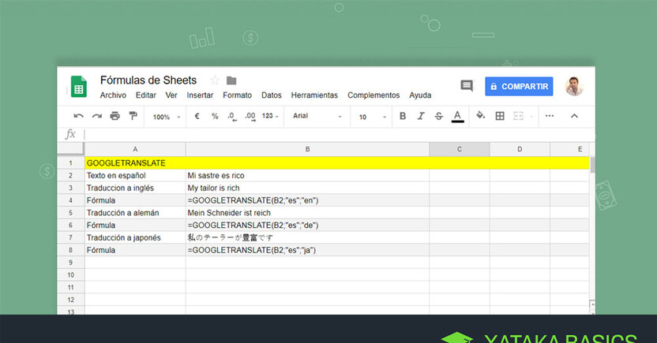Expand the Arial font dropdown

click(x=317, y=117)
